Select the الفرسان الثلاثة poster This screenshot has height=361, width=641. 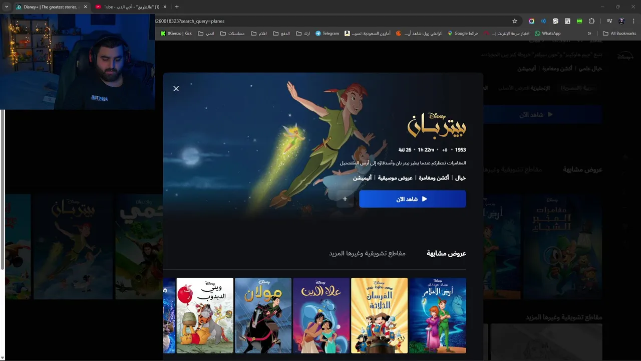(x=380, y=315)
